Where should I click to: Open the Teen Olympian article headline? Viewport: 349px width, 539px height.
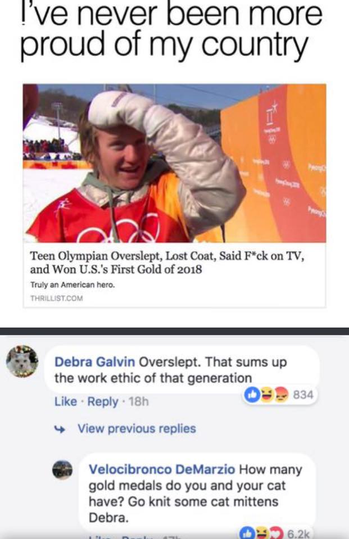click(167, 262)
